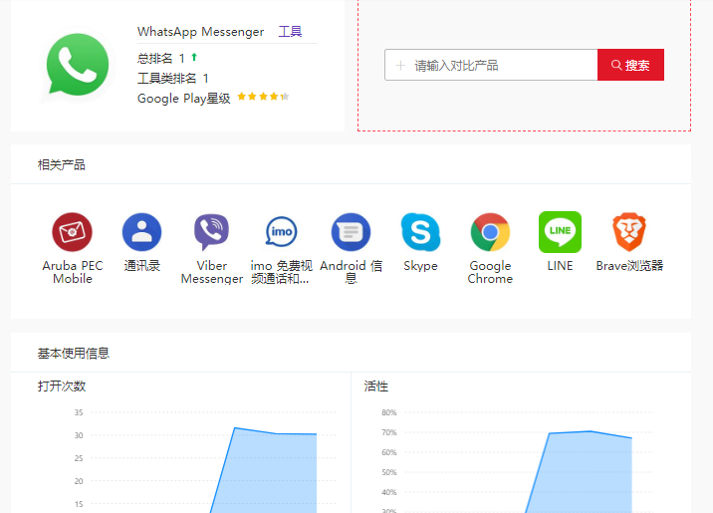
Task: Choose the Google Chrome icon
Action: pos(490,232)
